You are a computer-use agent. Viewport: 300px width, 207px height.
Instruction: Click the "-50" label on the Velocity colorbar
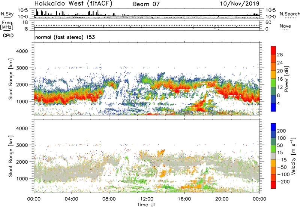[282, 167]
